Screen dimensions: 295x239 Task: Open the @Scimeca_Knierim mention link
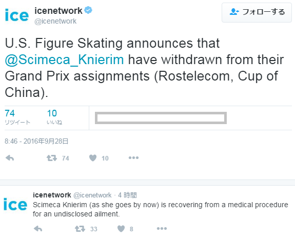point(64,59)
